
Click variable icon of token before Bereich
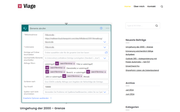[47, 72]
